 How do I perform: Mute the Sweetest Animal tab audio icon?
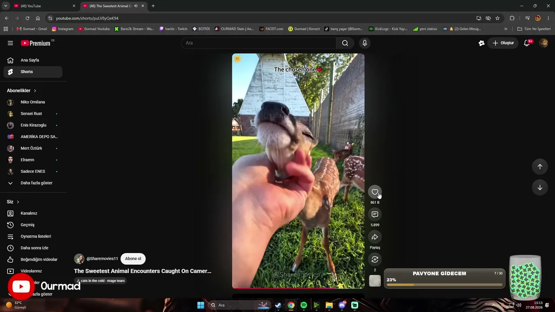(x=136, y=6)
